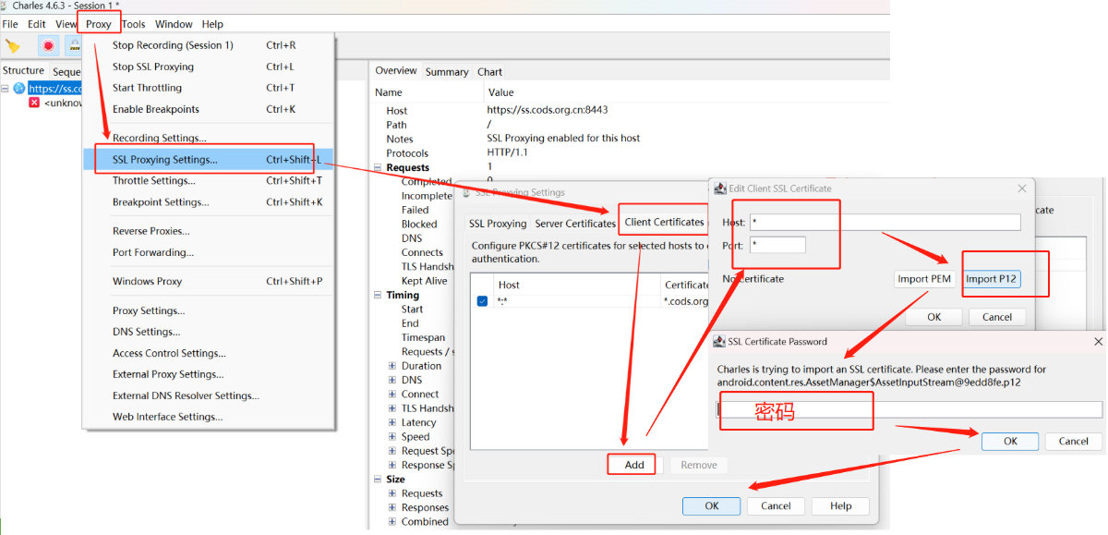This screenshot has width=1108, height=535.
Task: Collapse the Timing section in Overview
Action: pos(378,296)
